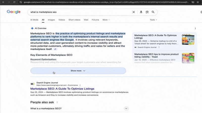
Task: Open AI Overview three-dot options menu
Action: [195, 28]
